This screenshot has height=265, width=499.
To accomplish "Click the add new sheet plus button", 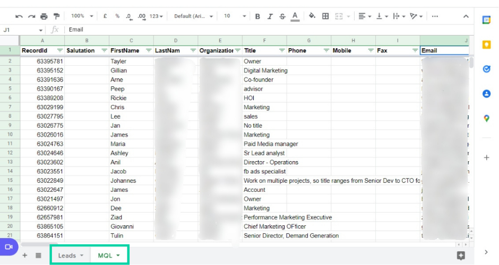I will [x=24, y=255].
